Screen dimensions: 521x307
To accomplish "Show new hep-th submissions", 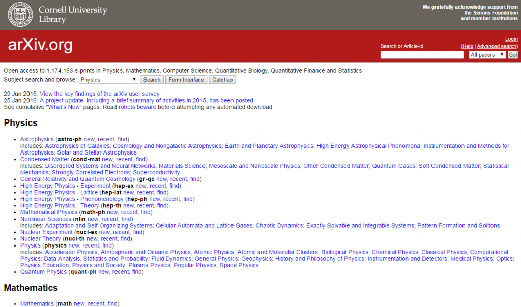I will (129, 205).
